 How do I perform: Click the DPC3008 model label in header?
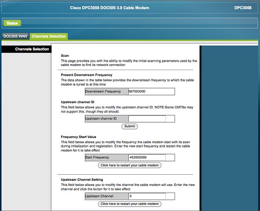click(243, 8)
